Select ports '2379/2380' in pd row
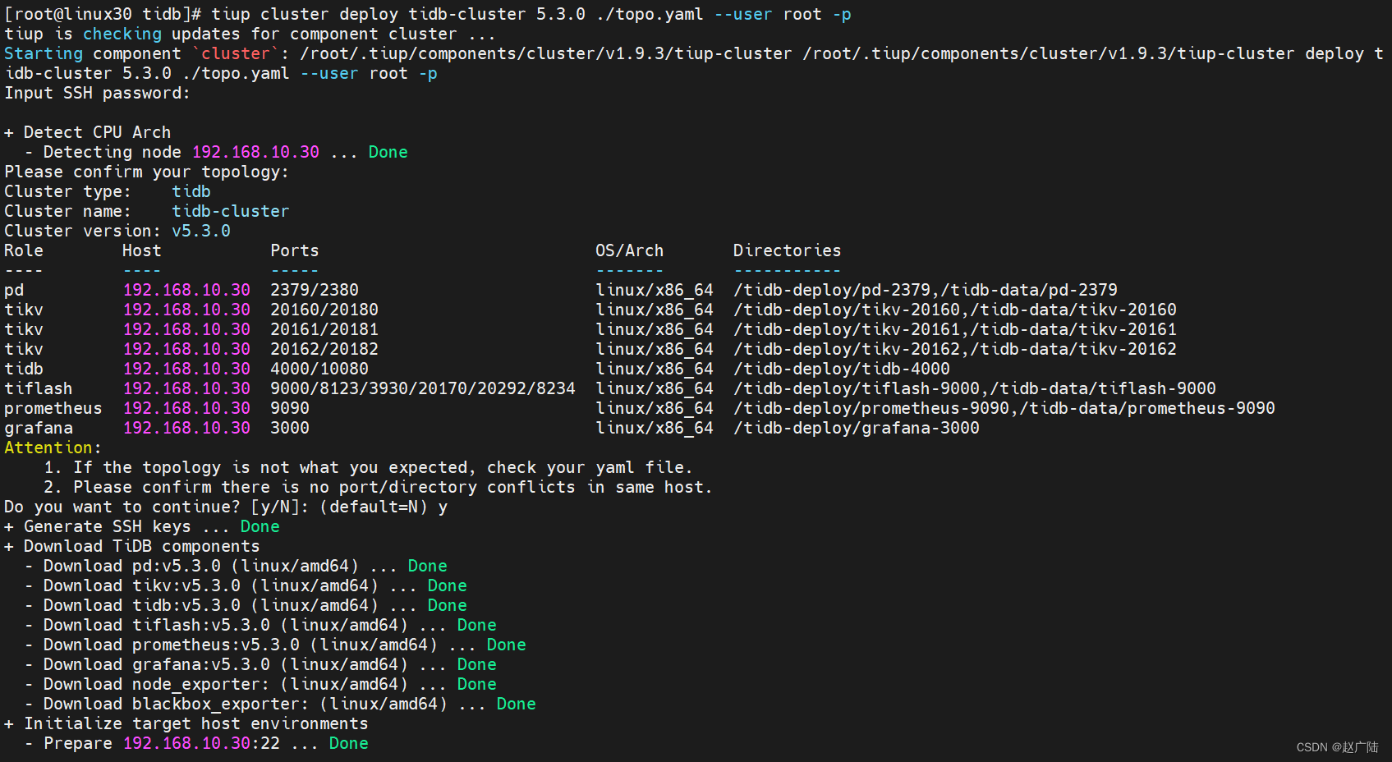The image size is (1392, 762). (x=315, y=290)
